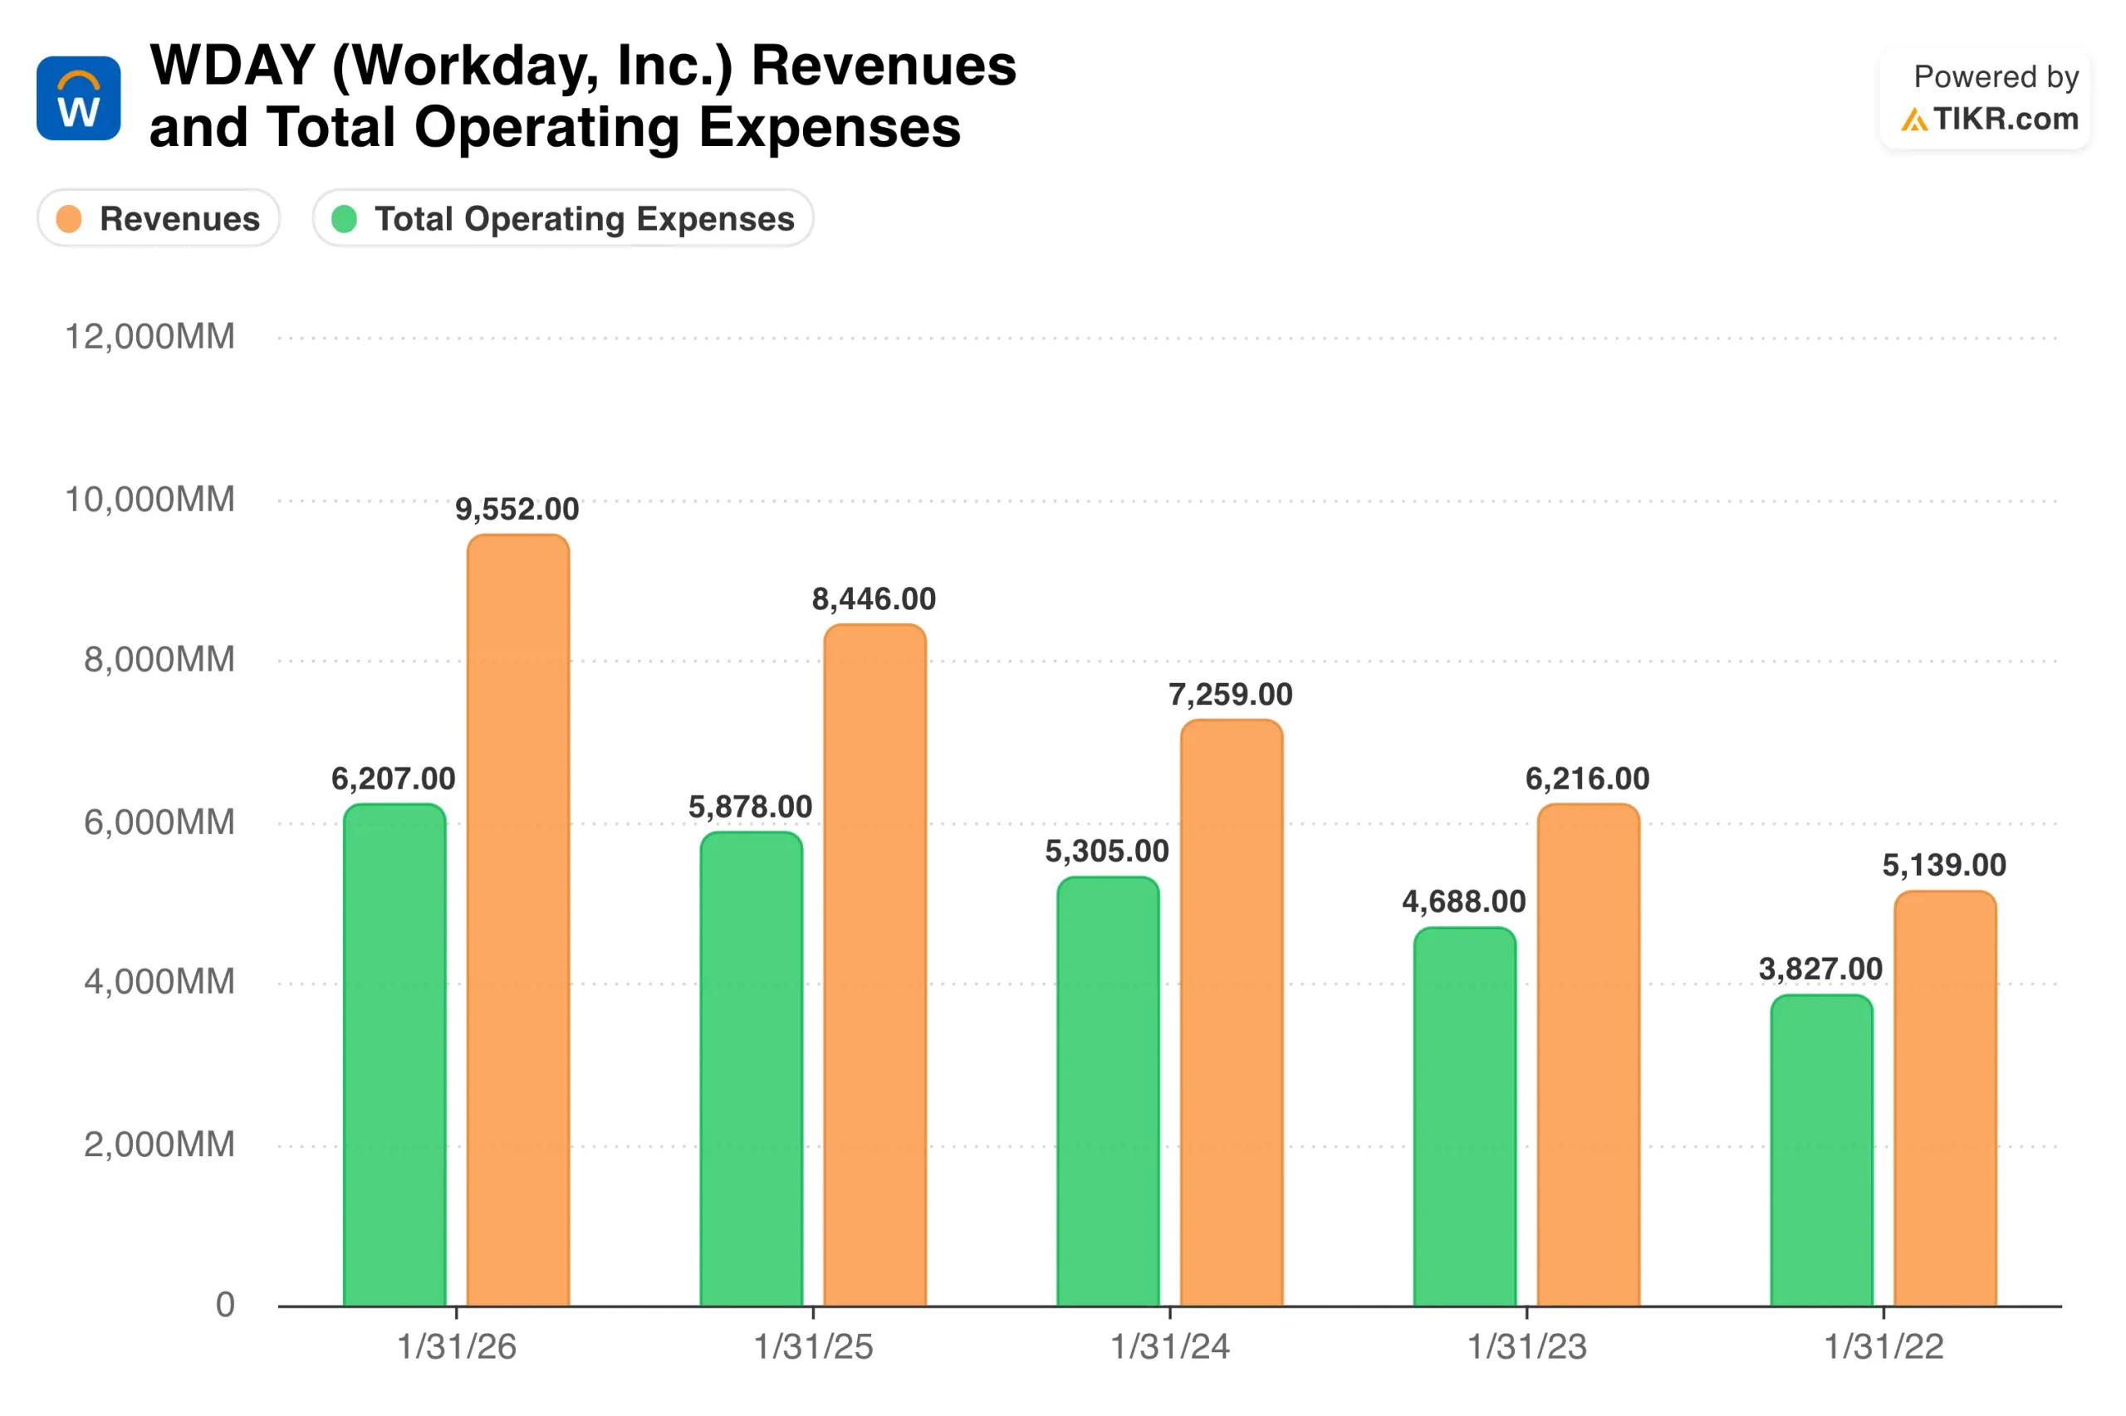The image size is (2126, 1416).
Task: Select the 3,827.00 expenses bar
Action: pyautogui.click(x=1820, y=1150)
